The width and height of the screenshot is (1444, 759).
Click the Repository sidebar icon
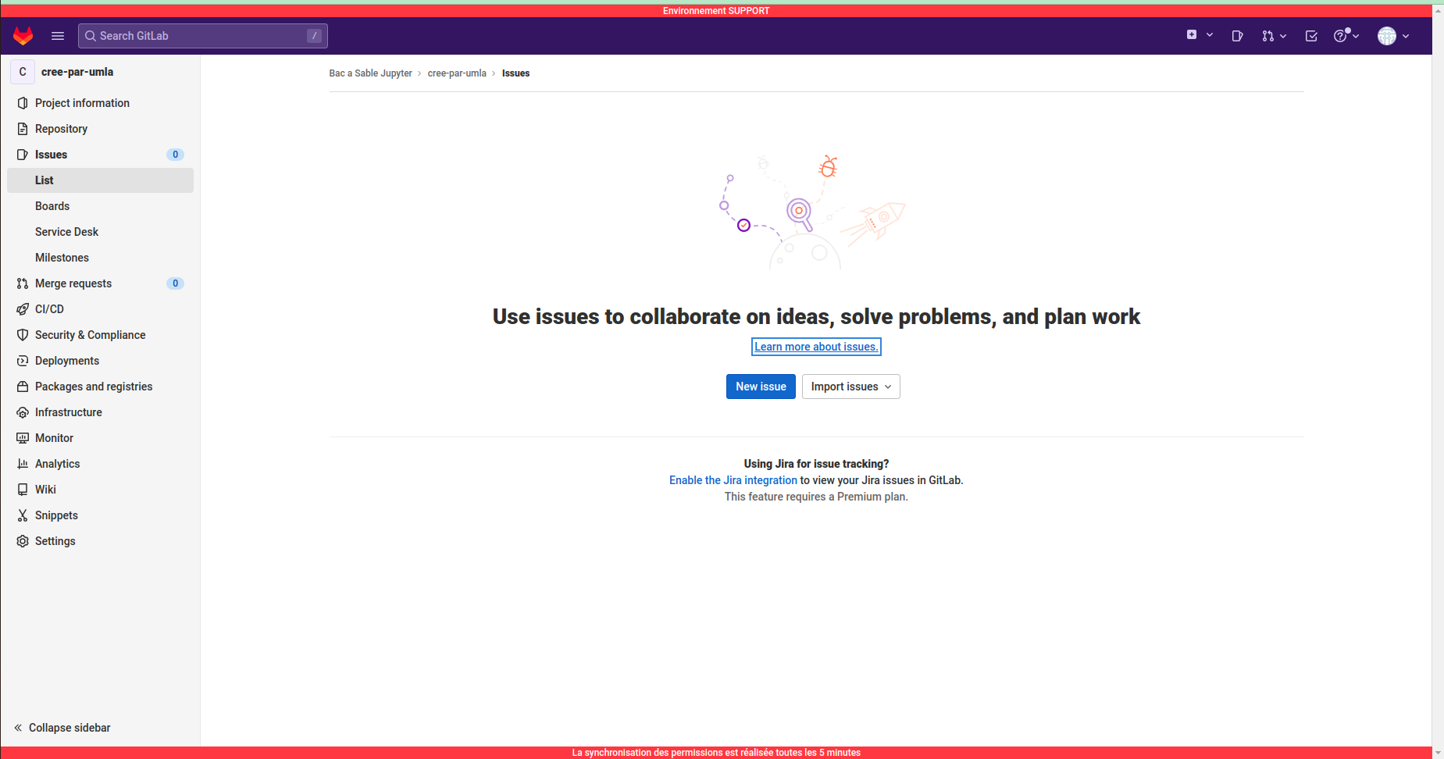click(x=23, y=128)
